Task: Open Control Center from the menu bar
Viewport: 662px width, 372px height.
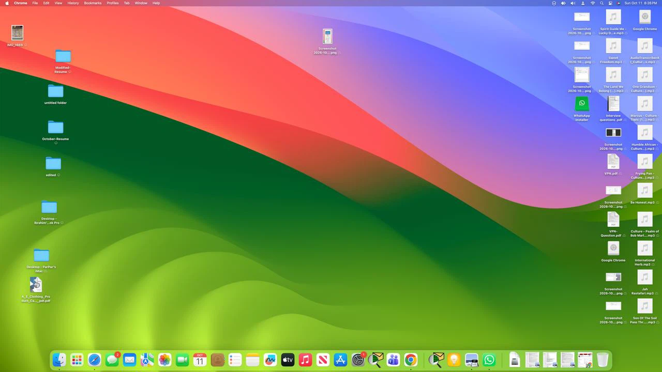Action: 610,3
